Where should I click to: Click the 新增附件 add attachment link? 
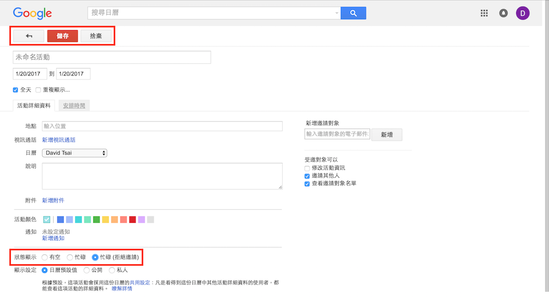pos(53,200)
